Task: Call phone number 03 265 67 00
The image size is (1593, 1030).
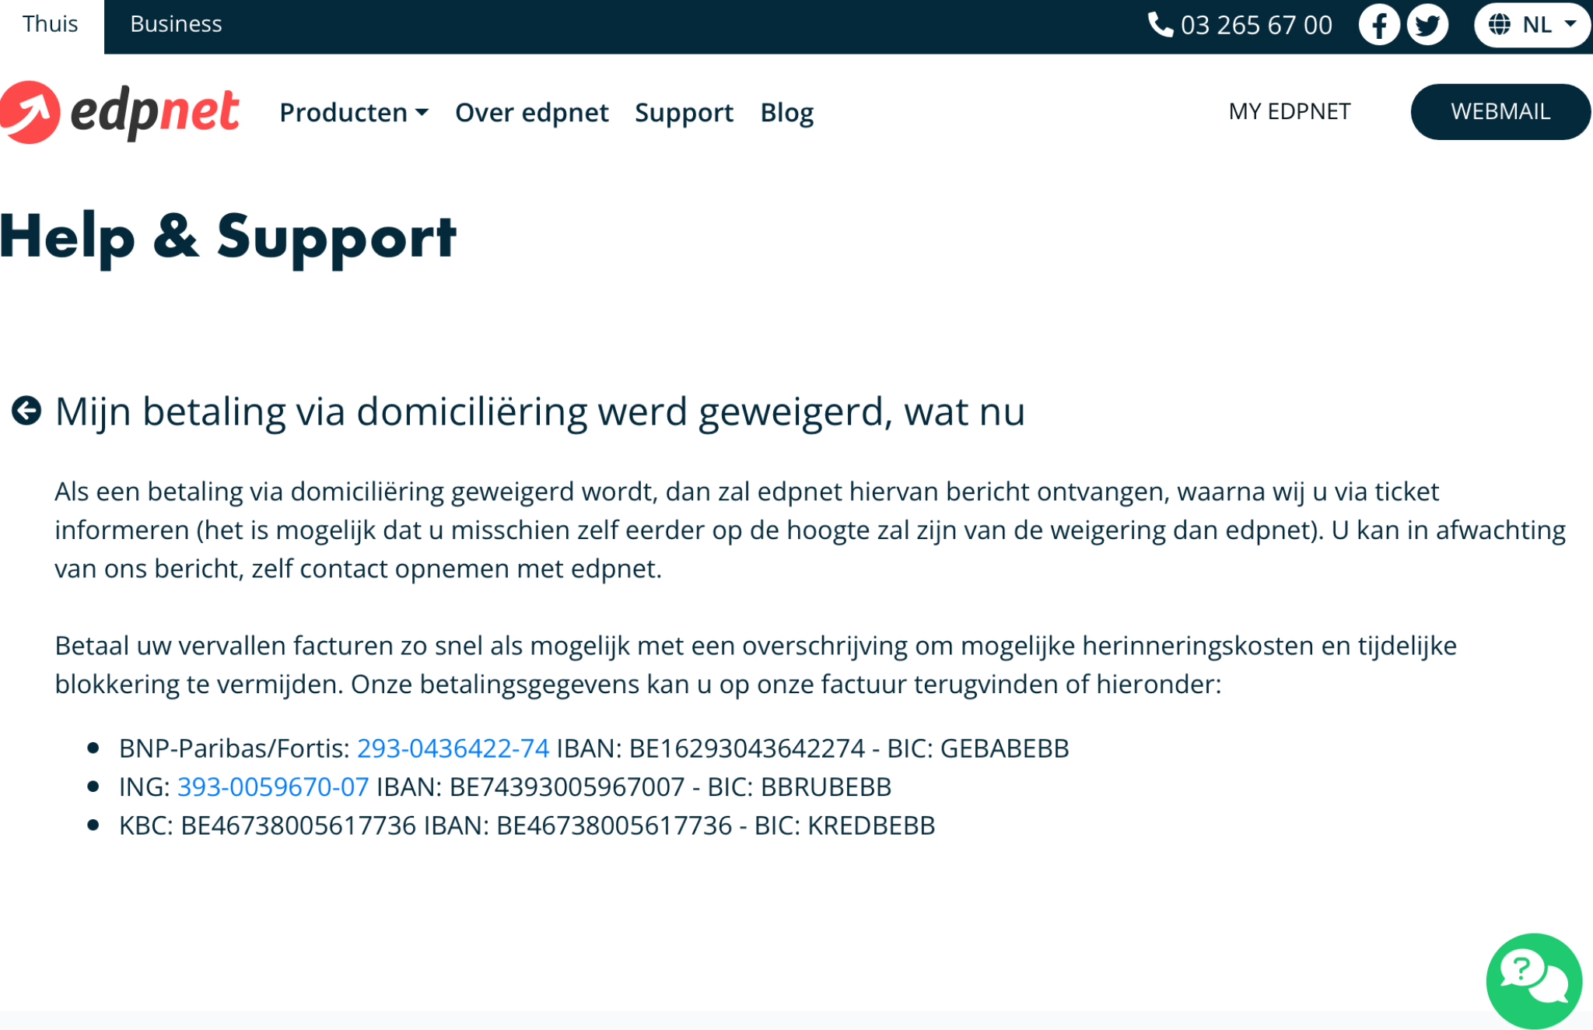Action: [1255, 25]
